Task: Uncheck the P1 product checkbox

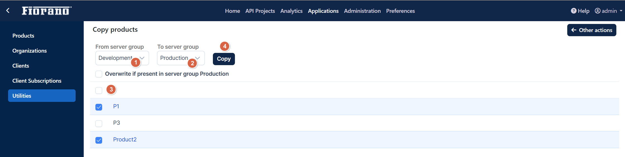Action: click(99, 107)
